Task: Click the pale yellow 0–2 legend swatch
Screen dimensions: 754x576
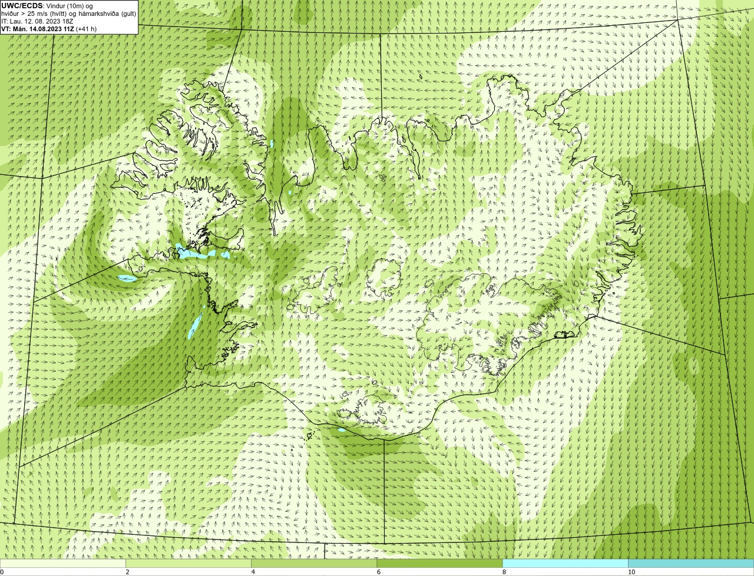Action: coord(63,564)
